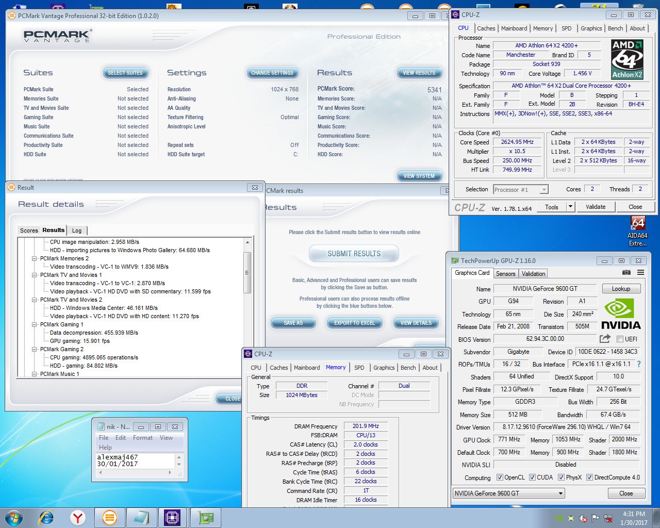Open the Log tab in Result details
The height and width of the screenshot is (528, 660).
[77, 230]
